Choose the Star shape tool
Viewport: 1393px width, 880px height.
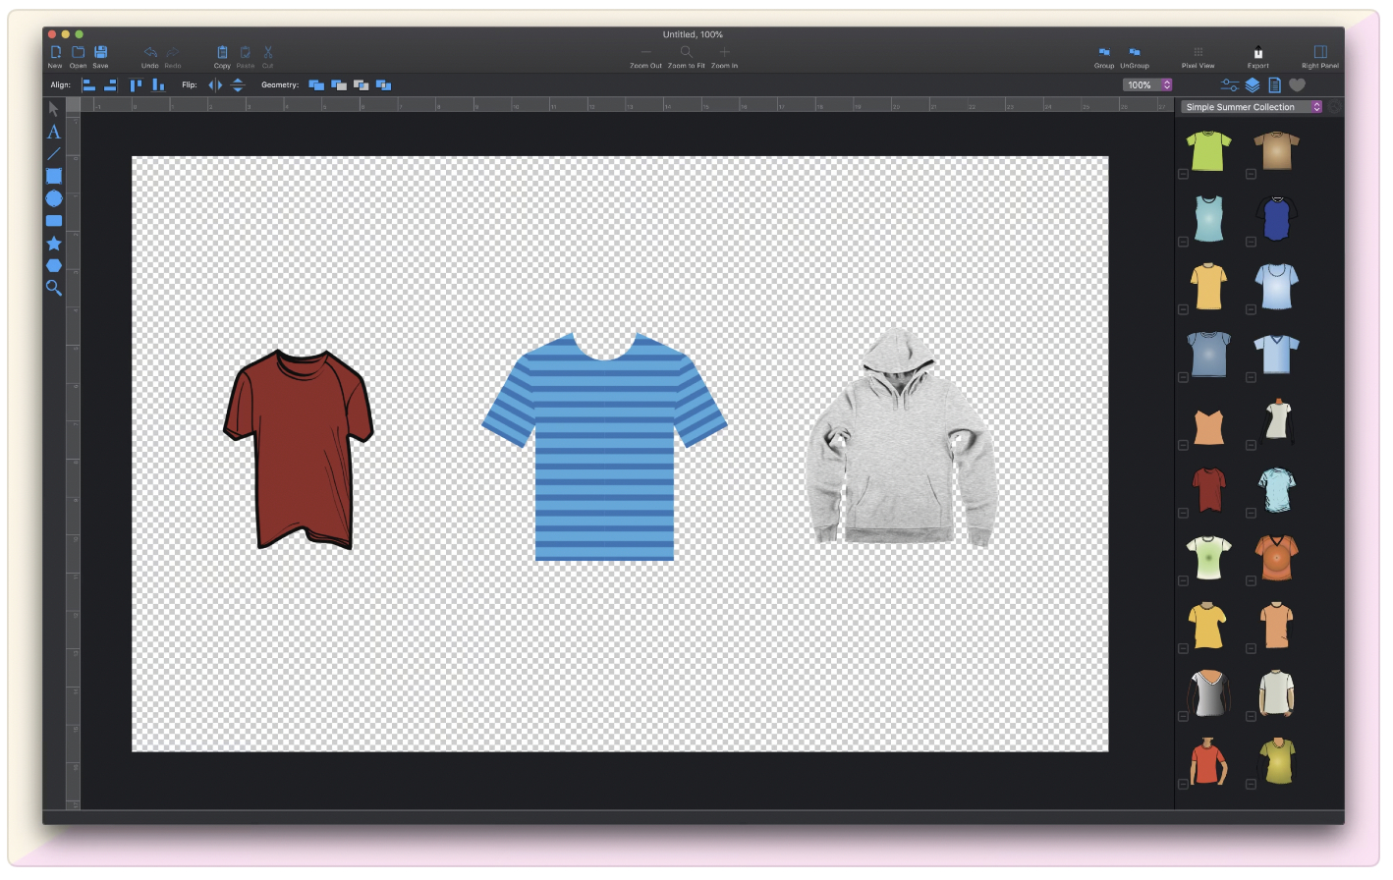tap(54, 244)
